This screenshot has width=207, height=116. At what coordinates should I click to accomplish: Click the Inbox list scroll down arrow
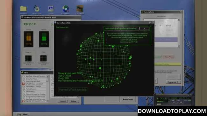click(x=47, y=101)
